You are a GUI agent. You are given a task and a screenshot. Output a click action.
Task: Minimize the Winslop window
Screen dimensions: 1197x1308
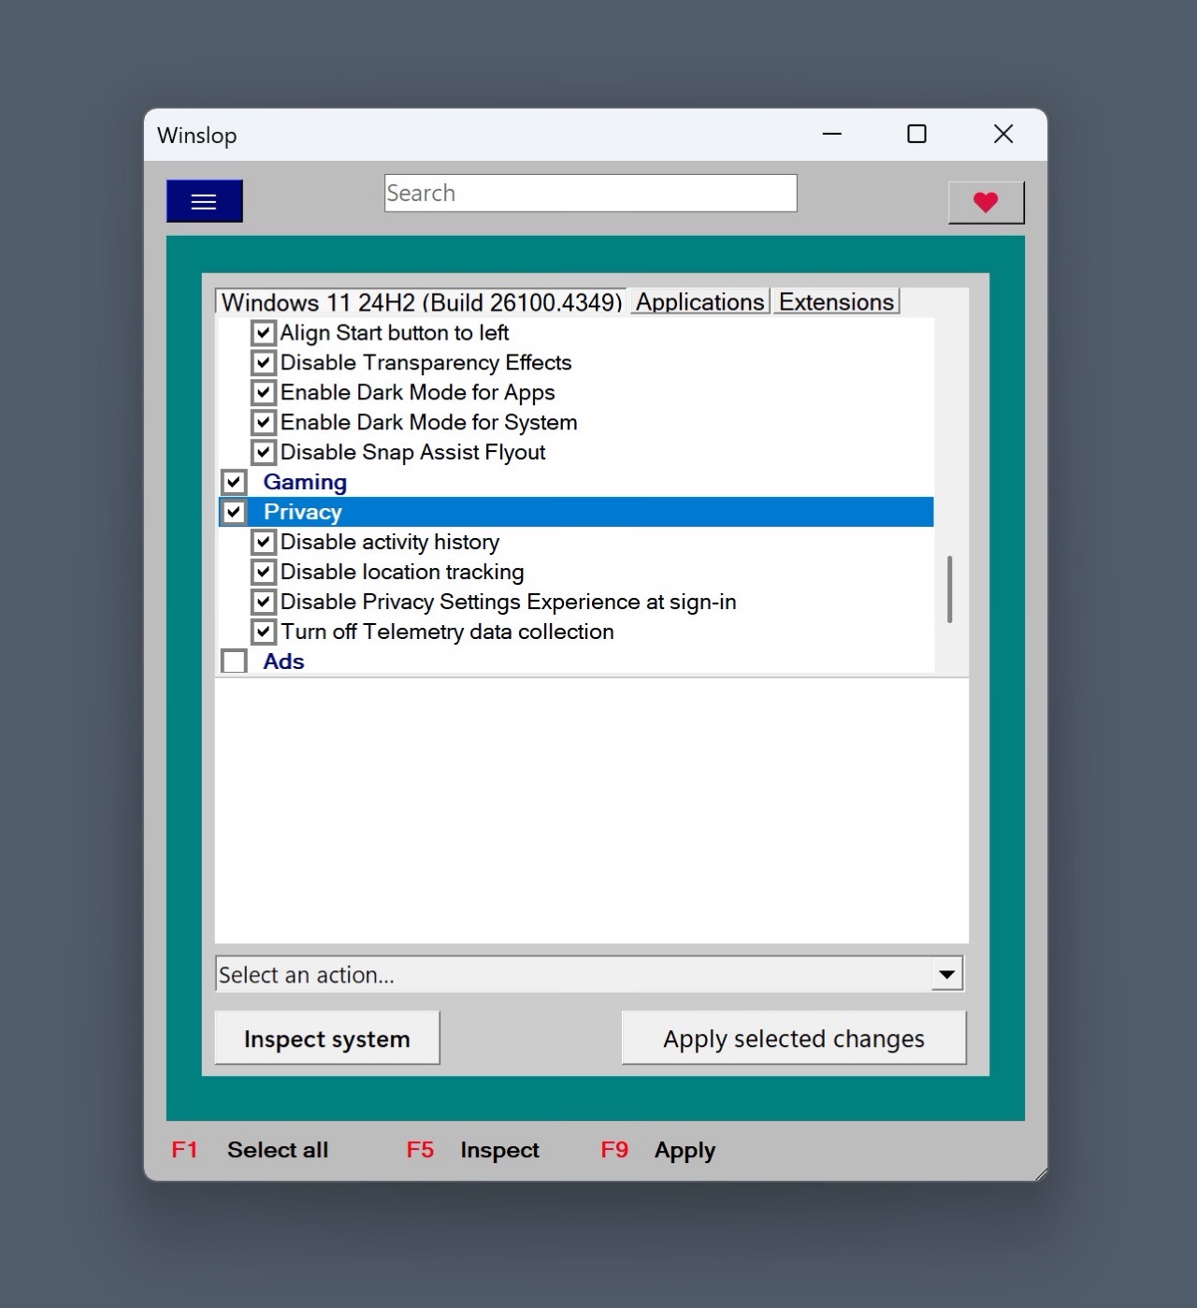tap(831, 135)
